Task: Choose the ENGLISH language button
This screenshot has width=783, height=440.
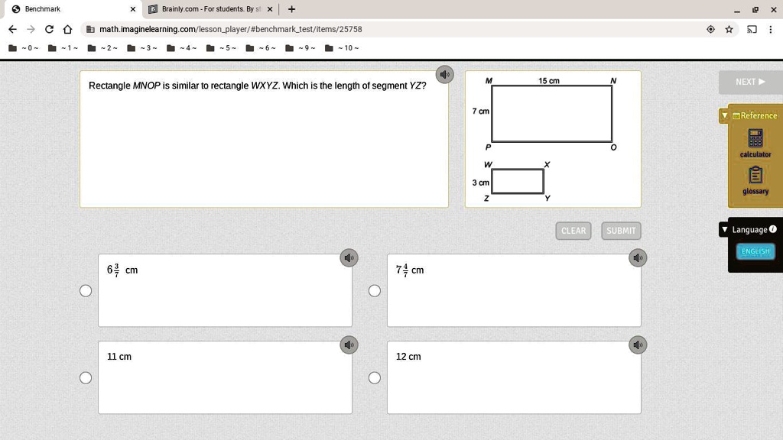Action: coord(755,251)
